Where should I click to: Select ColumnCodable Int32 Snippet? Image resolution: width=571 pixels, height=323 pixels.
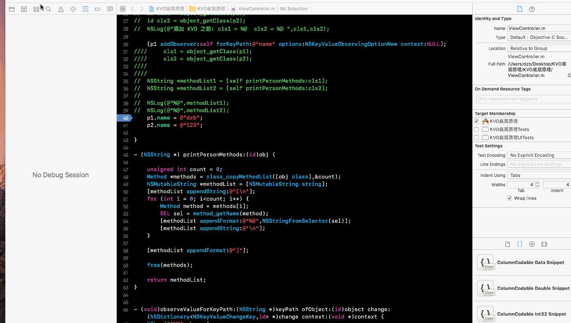coord(523,314)
